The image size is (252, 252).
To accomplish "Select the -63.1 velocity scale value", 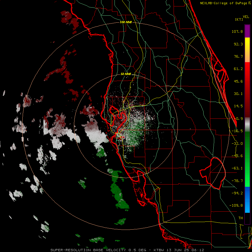I will click(237, 168).
